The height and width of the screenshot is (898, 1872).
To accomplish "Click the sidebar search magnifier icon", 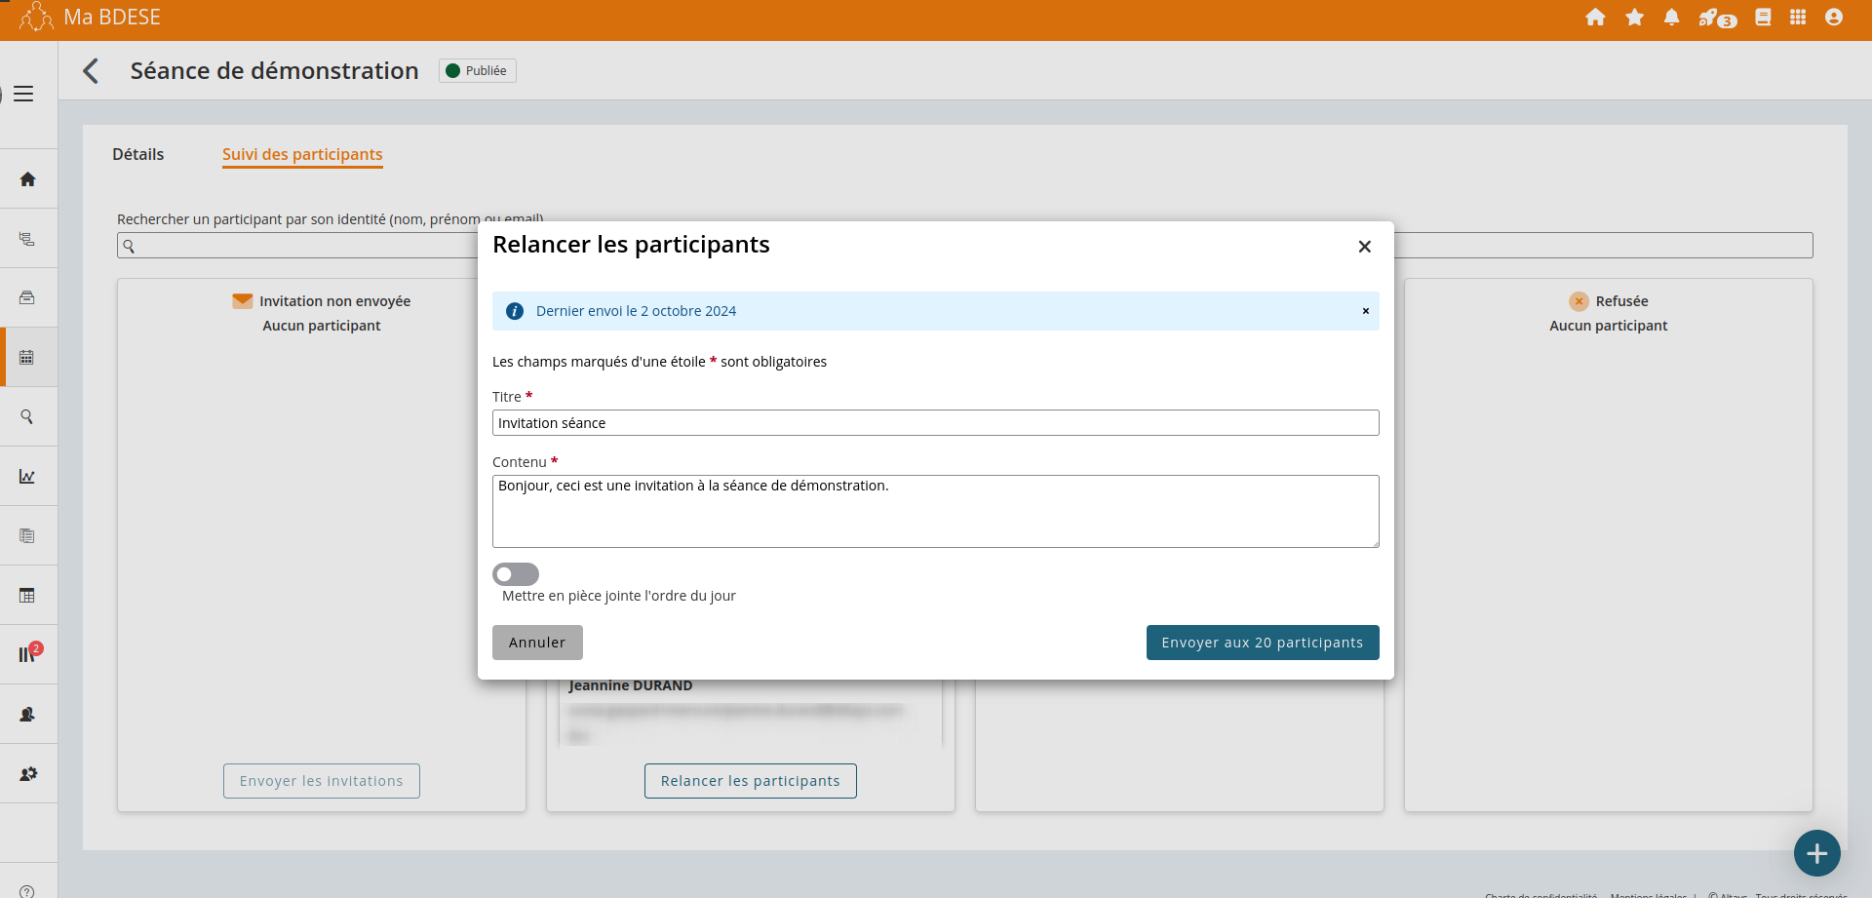I will click(27, 417).
